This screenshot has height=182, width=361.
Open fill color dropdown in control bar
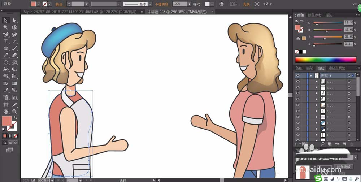[38, 4]
